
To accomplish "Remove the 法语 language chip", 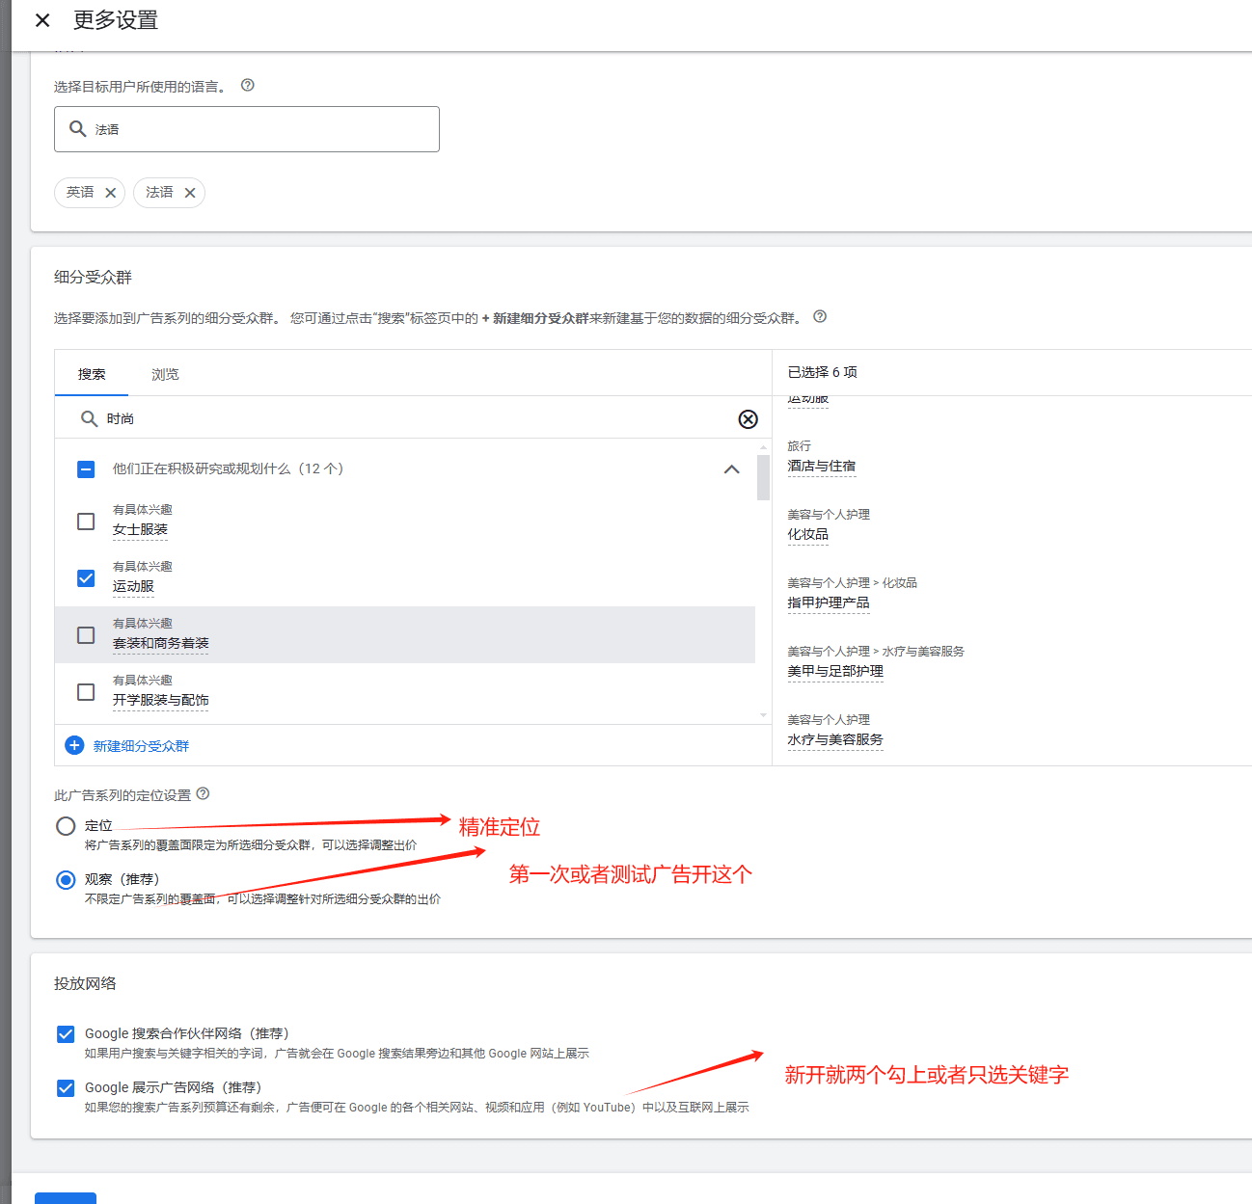I will [190, 193].
